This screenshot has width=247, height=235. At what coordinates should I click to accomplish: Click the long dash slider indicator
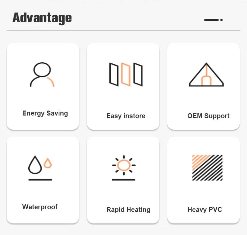211,20
